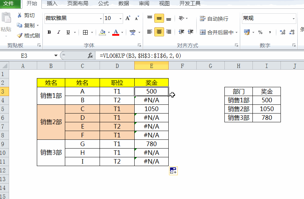This screenshot has height=199, width=304.
Task: Apply comma style
Action: (x=270, y=32)
